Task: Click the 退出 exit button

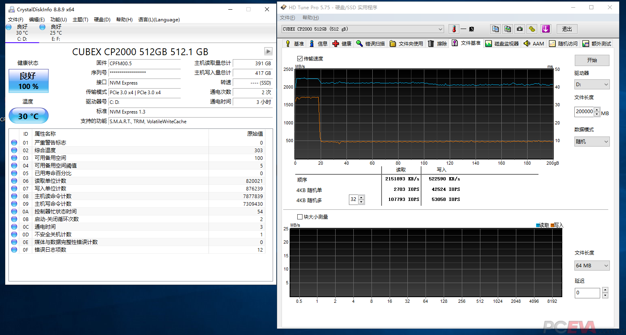Action: click(x=567, y=29)
